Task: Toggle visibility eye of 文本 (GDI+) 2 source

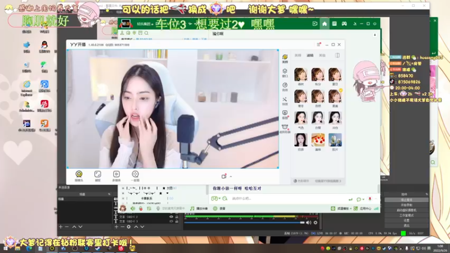Action: [x=171, y=217]
